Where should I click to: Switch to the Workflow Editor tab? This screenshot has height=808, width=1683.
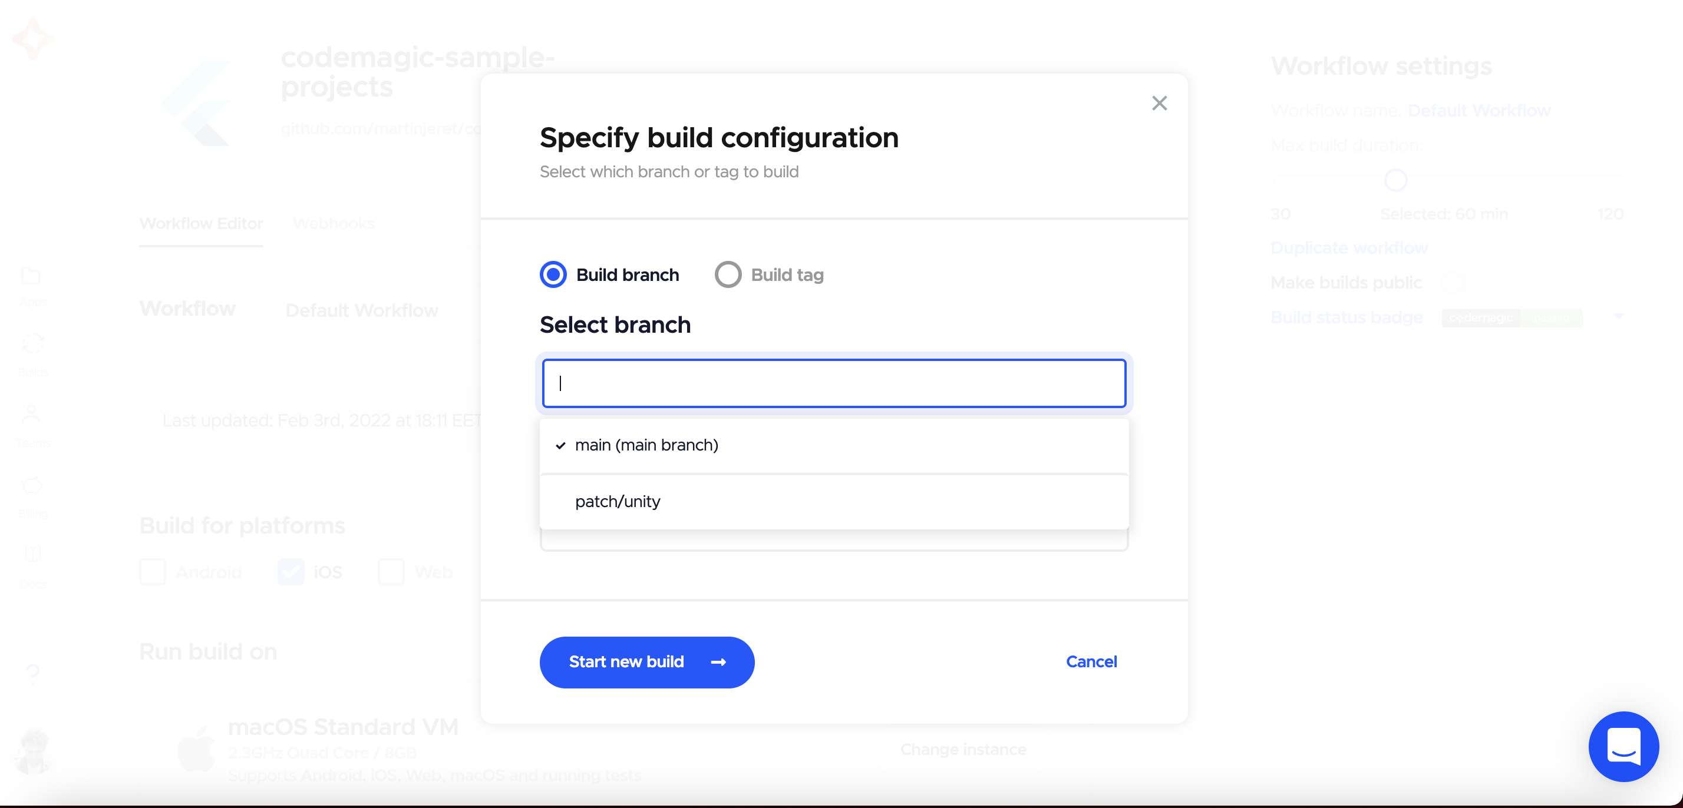(200, 223)
